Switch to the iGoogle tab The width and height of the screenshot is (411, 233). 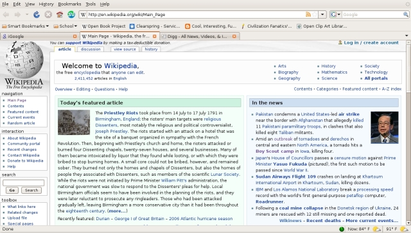39,37
